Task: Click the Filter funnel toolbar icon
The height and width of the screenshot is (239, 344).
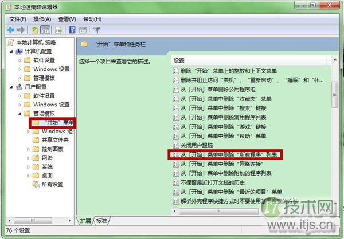Action: (x=97, y=30)
